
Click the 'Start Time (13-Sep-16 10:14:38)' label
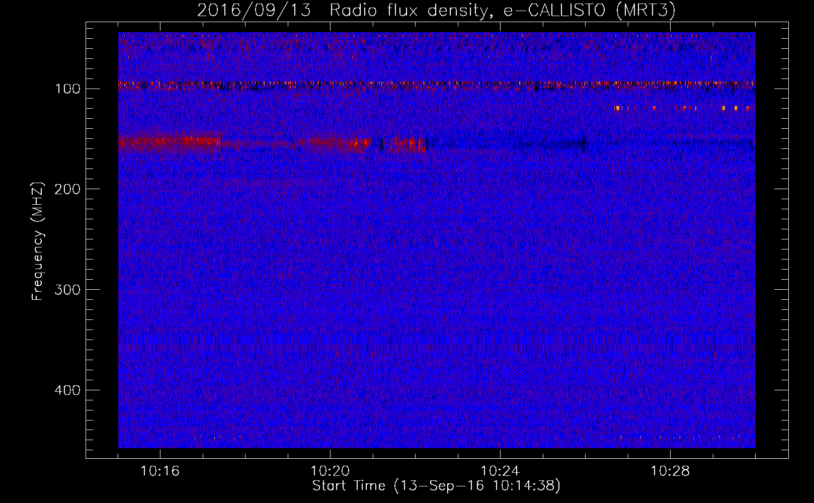click(x=436, y=486)
